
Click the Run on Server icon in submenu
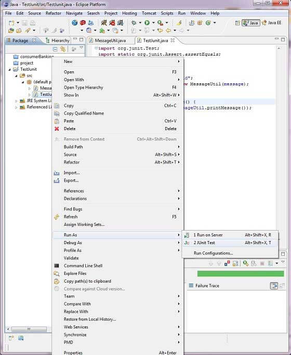click(187, 235)
